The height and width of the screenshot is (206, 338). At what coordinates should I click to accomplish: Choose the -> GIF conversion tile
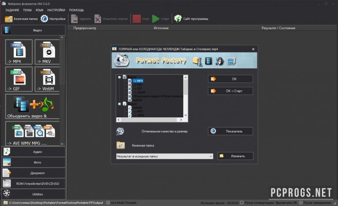(x=19, y=79)
